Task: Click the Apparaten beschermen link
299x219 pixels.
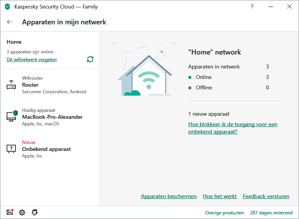Action: tap(169, 197)
